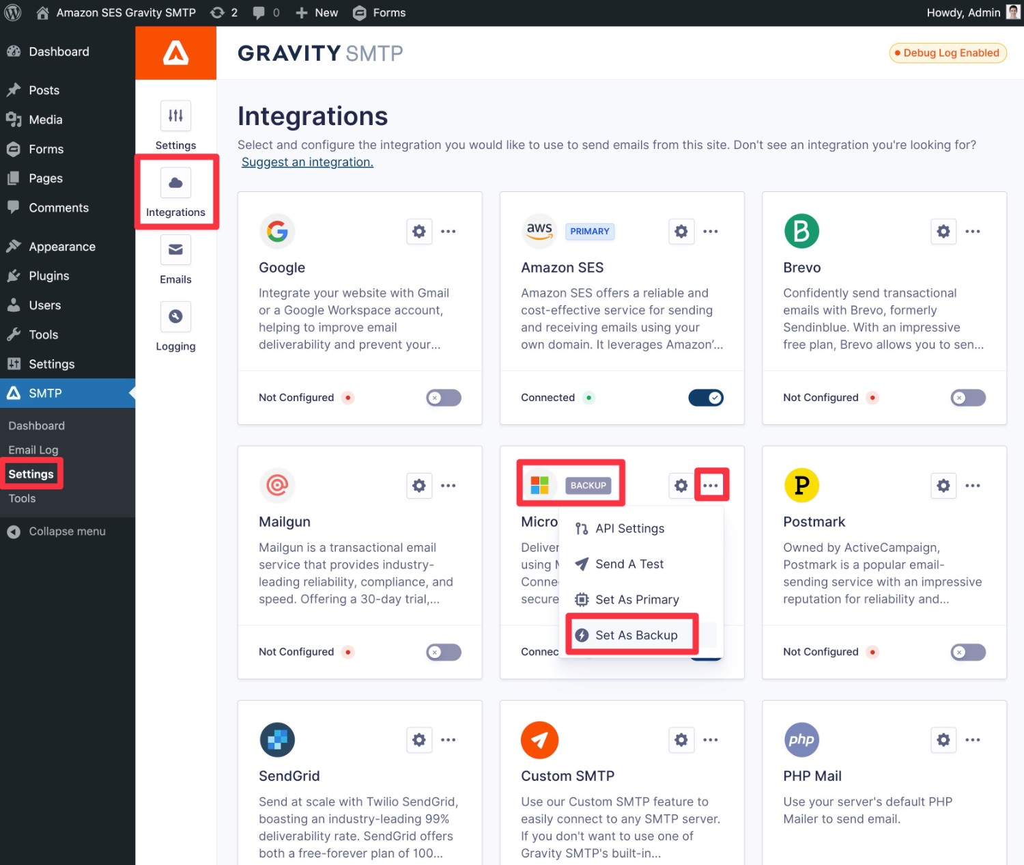1024x865 pixels.
Task: Open Custom SMTP three-dot menu
Action: [711, 740]
